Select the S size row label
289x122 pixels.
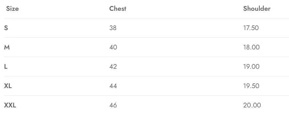click(x=6, y=28)
